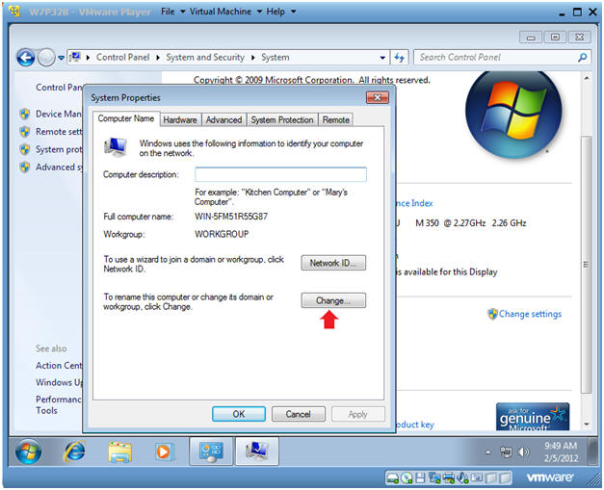This screenshot has width=604, height=490.
Task: Click the System window vertical scrollbar
Action: [587, 264]
